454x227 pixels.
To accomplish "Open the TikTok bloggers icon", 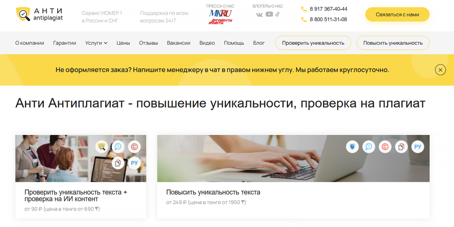I will (x=278, y=14).
